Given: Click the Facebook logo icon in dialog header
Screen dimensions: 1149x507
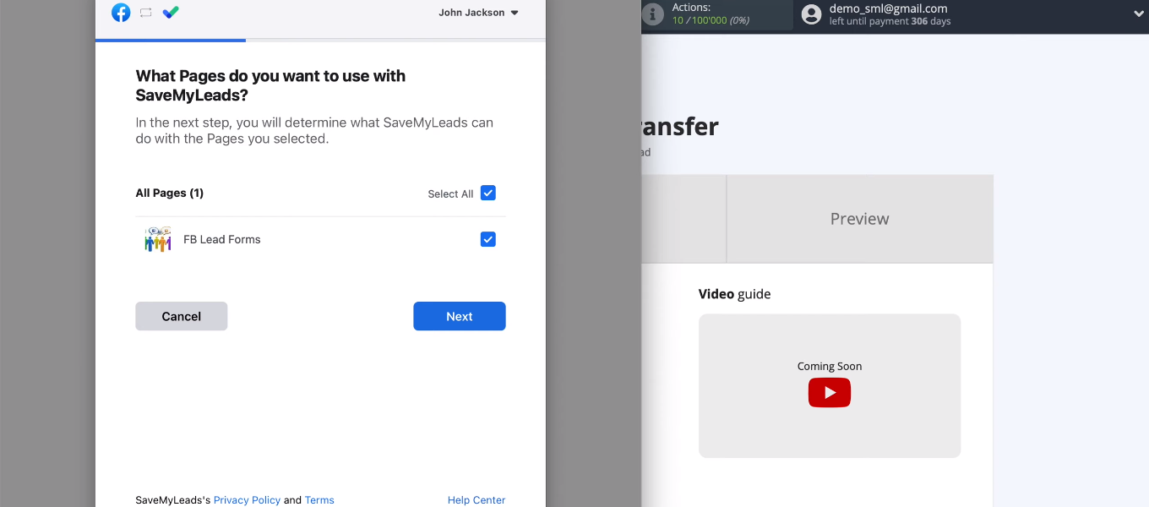Looking at the screenshot, I should tap(121, 13).
